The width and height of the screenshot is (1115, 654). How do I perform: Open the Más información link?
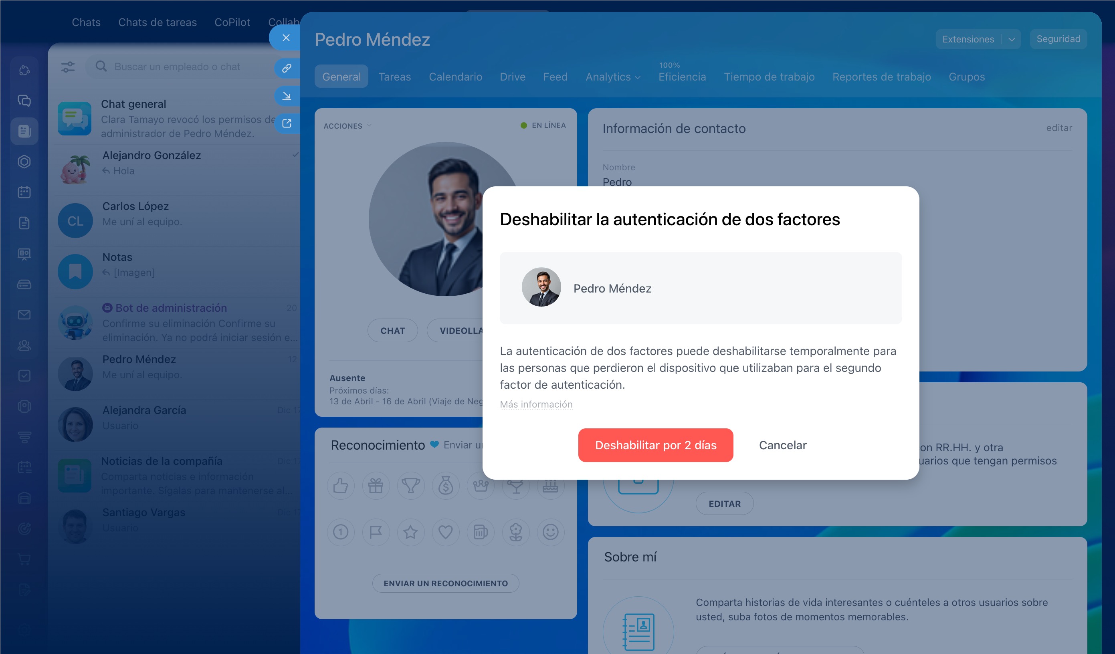pyautogui.click(x=536, y=404)
